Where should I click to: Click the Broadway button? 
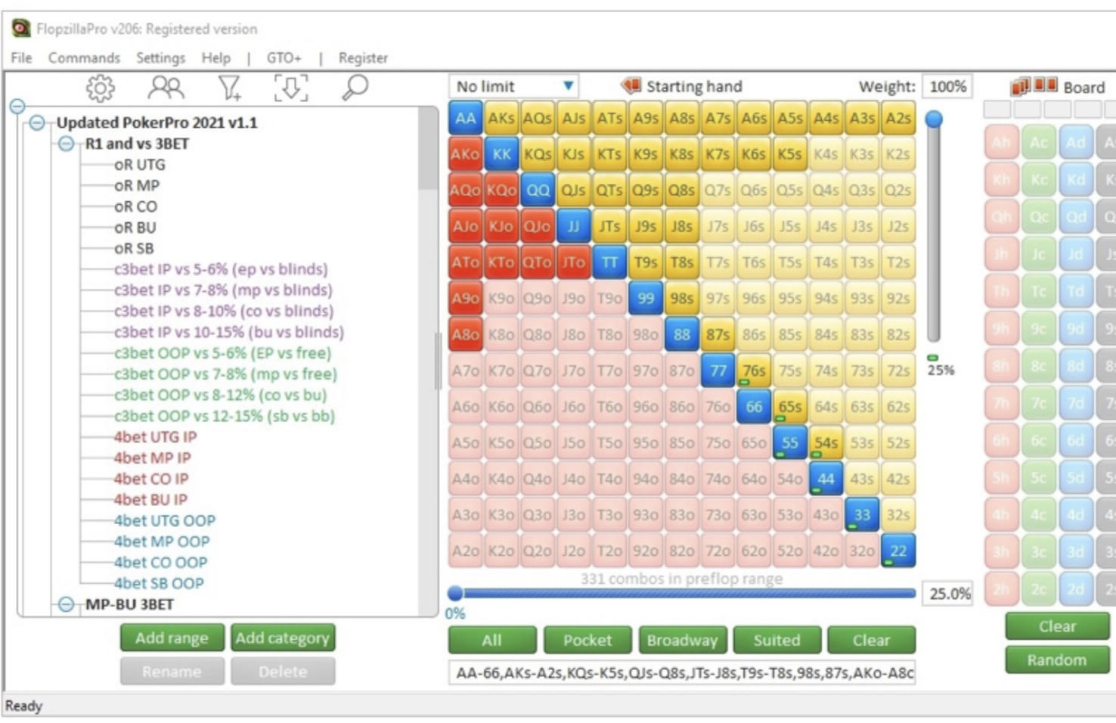tap(682, 640)
